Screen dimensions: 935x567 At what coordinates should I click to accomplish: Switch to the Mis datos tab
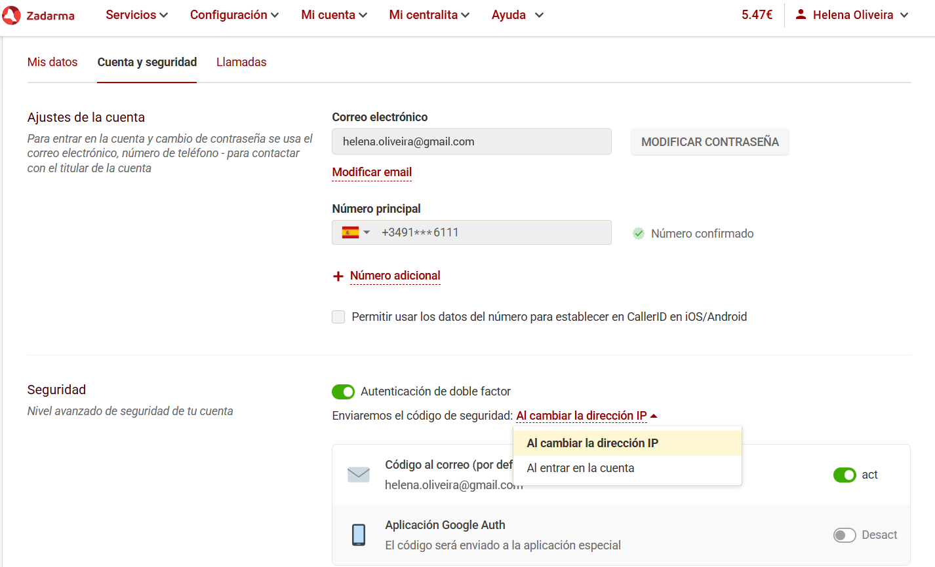[x=52, y=62]
